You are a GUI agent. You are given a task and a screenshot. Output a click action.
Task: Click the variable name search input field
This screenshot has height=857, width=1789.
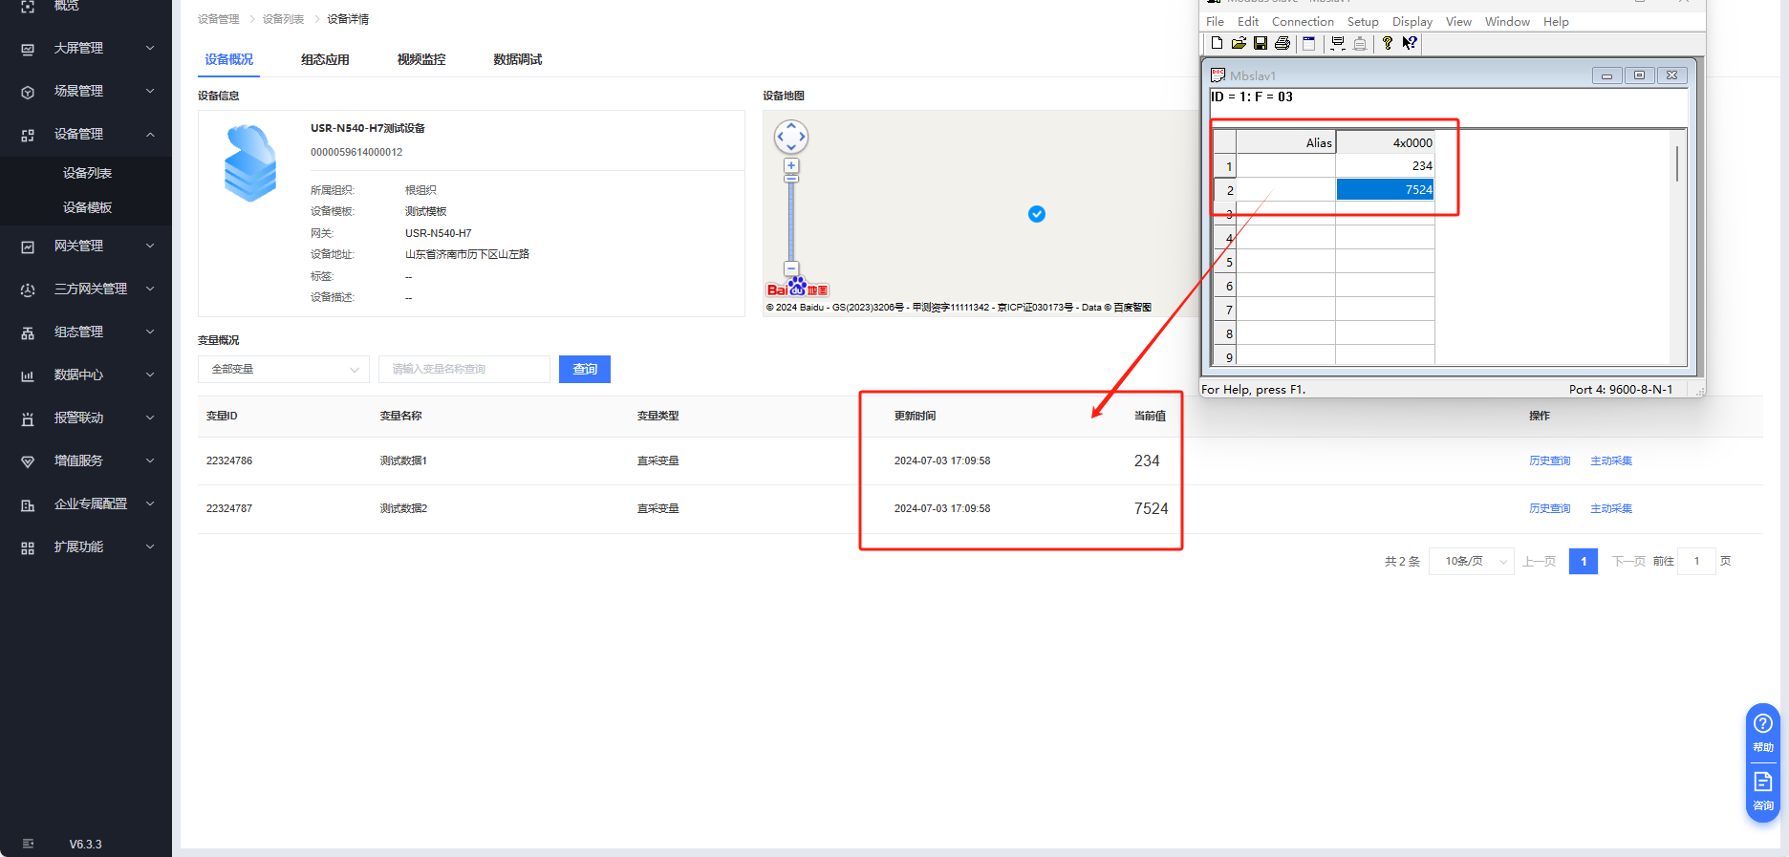point(464,370)
